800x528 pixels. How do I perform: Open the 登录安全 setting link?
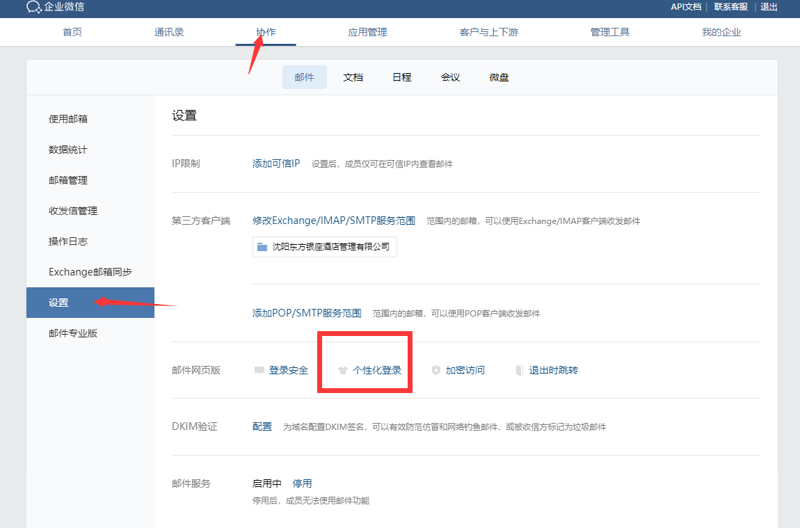click(x=288, y=370)
